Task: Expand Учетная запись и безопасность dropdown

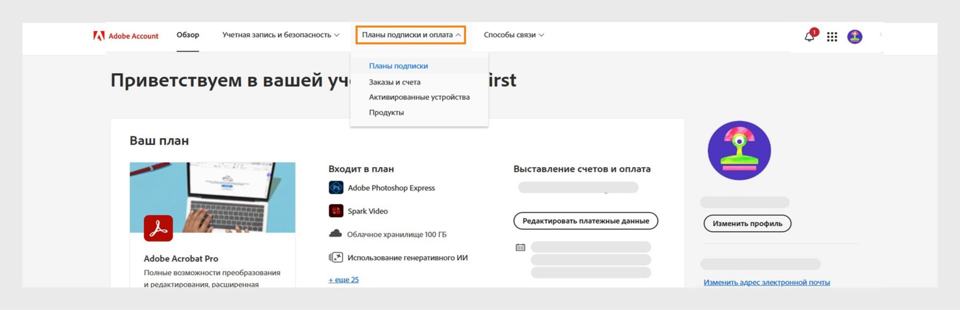Action: point(280,35)
